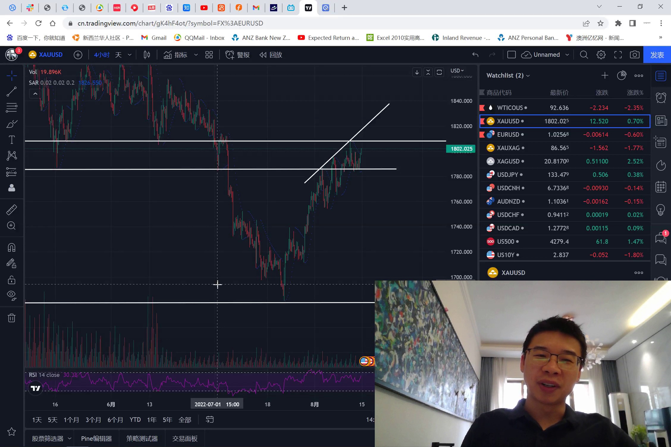The height and width of the screenshot is (447, 671).
Task: Toggle magnet mode on
Action: pos(12,248)
